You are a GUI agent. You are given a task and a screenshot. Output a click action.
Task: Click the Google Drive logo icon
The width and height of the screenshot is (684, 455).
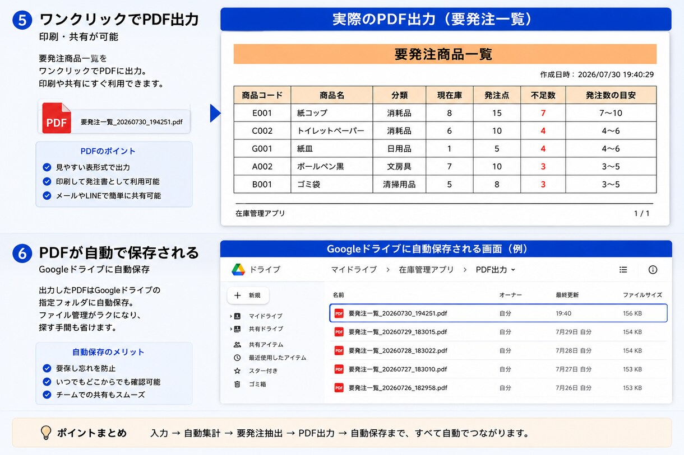(238, 269)
